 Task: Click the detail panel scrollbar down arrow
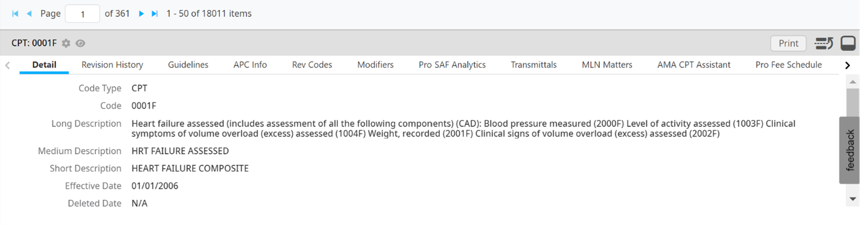[853, 199]
